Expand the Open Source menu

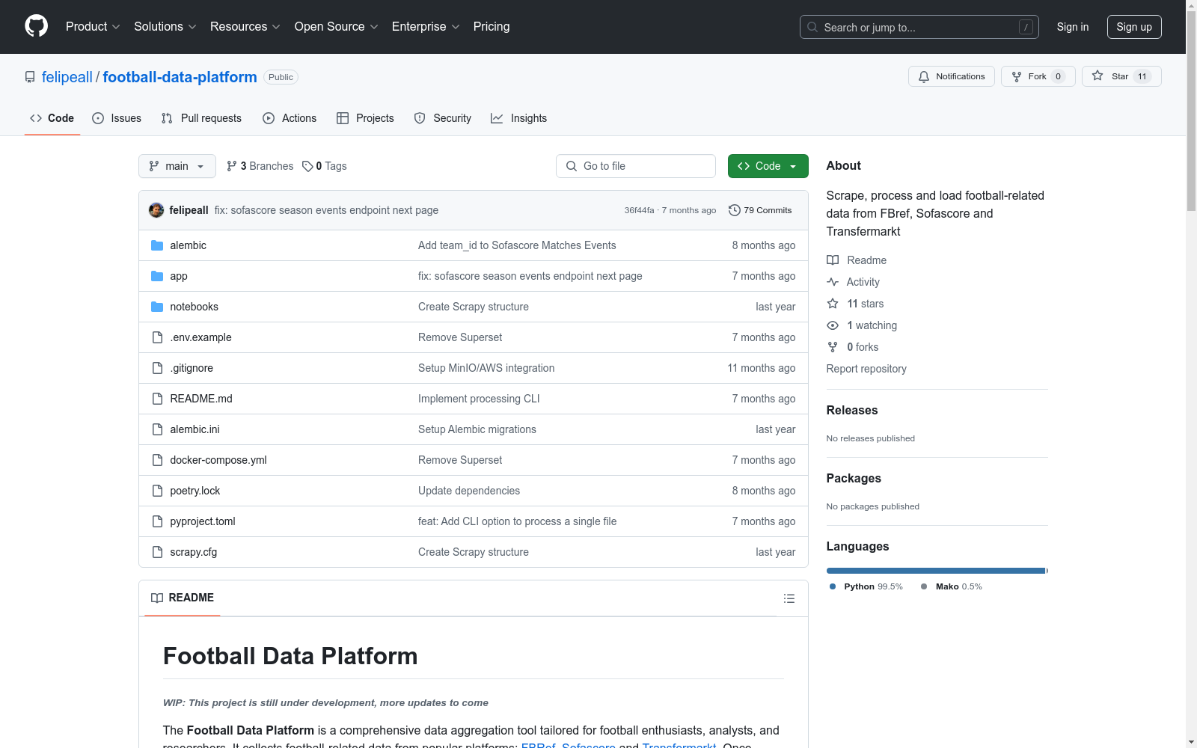(x=337, y=26)
